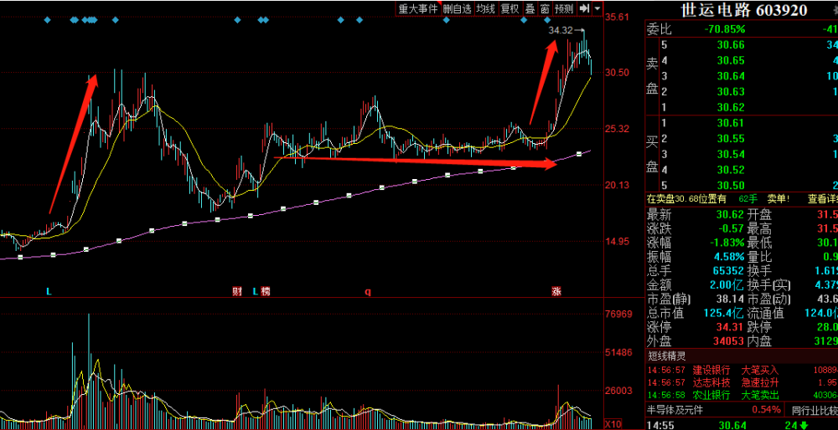The image size is (838, 430).
Task: Click the 重大事件 toolbar button
Action: (x=418, y=8)
